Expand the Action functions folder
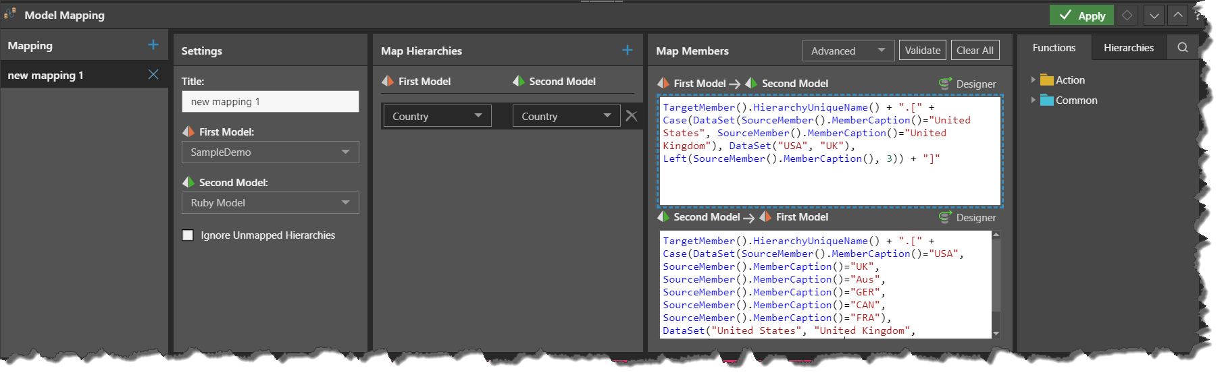This screenshot has height=377, width=1224. click(x=1033, y=80)
